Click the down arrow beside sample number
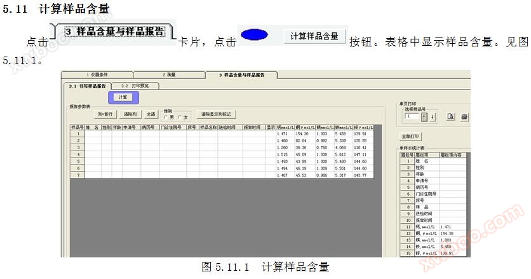 433,116
